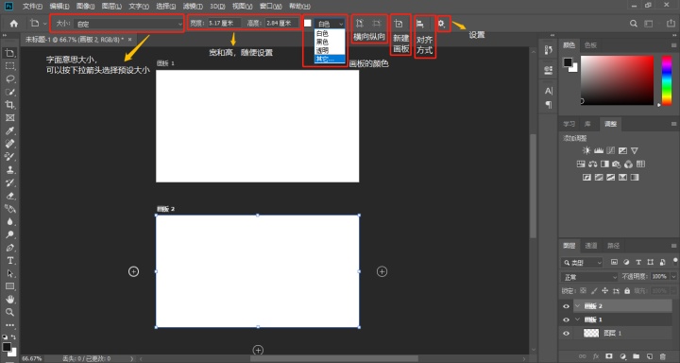680x363 pixels.
Task: Select the Pen tool
Action: (x=9, y=248)
